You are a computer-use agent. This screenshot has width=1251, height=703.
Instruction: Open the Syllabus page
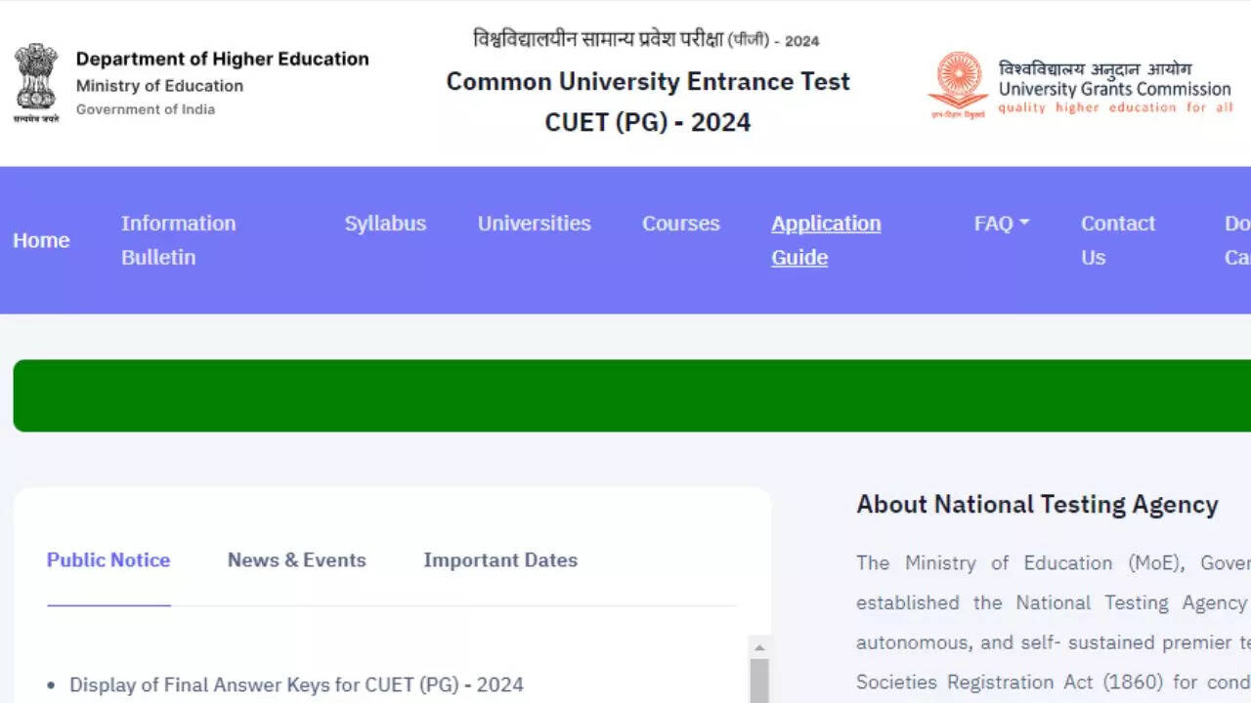pyautogui.click(x=385, y=224)
